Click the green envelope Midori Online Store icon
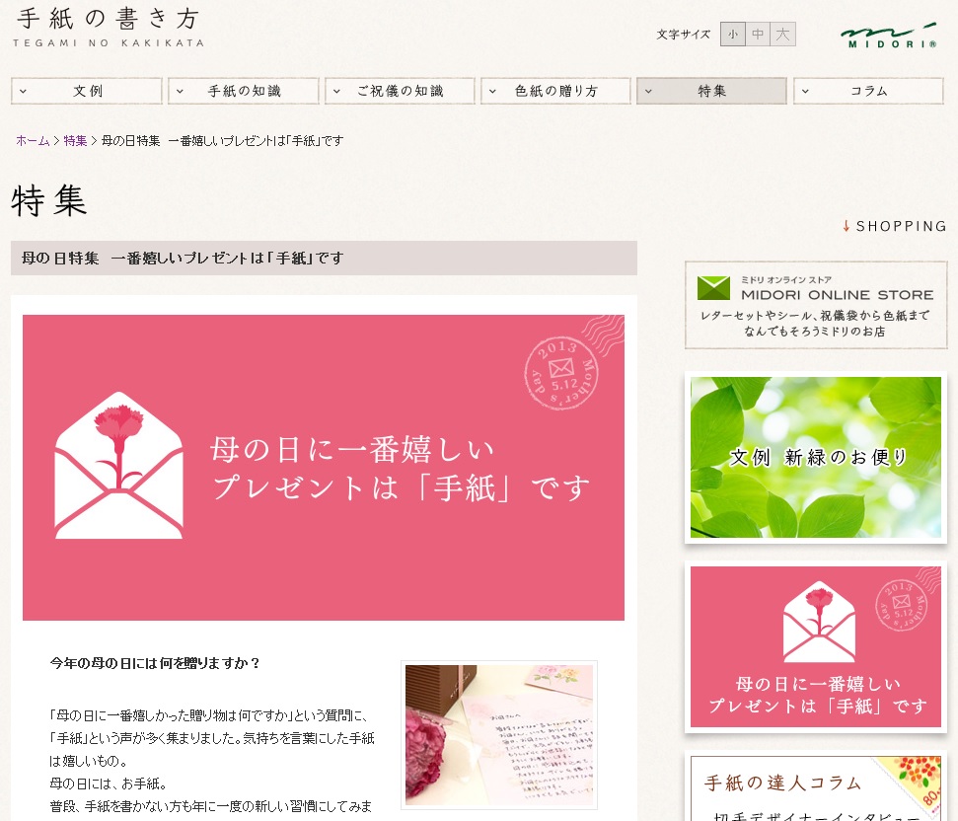The height and width of the screenshot is (821, 958). point(713,288)
